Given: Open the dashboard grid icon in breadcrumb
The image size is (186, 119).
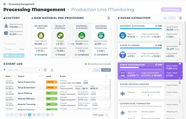Looking at the screenshot, I should (x=5, y=4).
